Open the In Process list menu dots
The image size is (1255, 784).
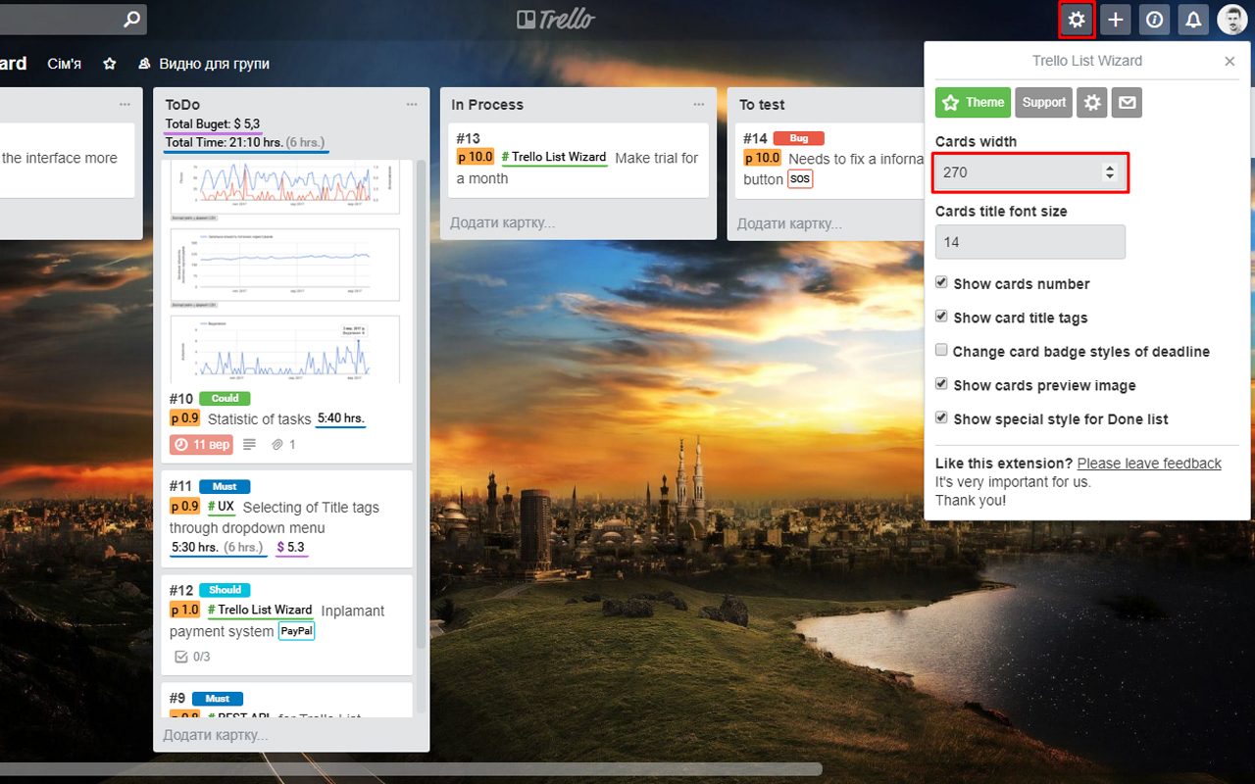pos(699,104)
